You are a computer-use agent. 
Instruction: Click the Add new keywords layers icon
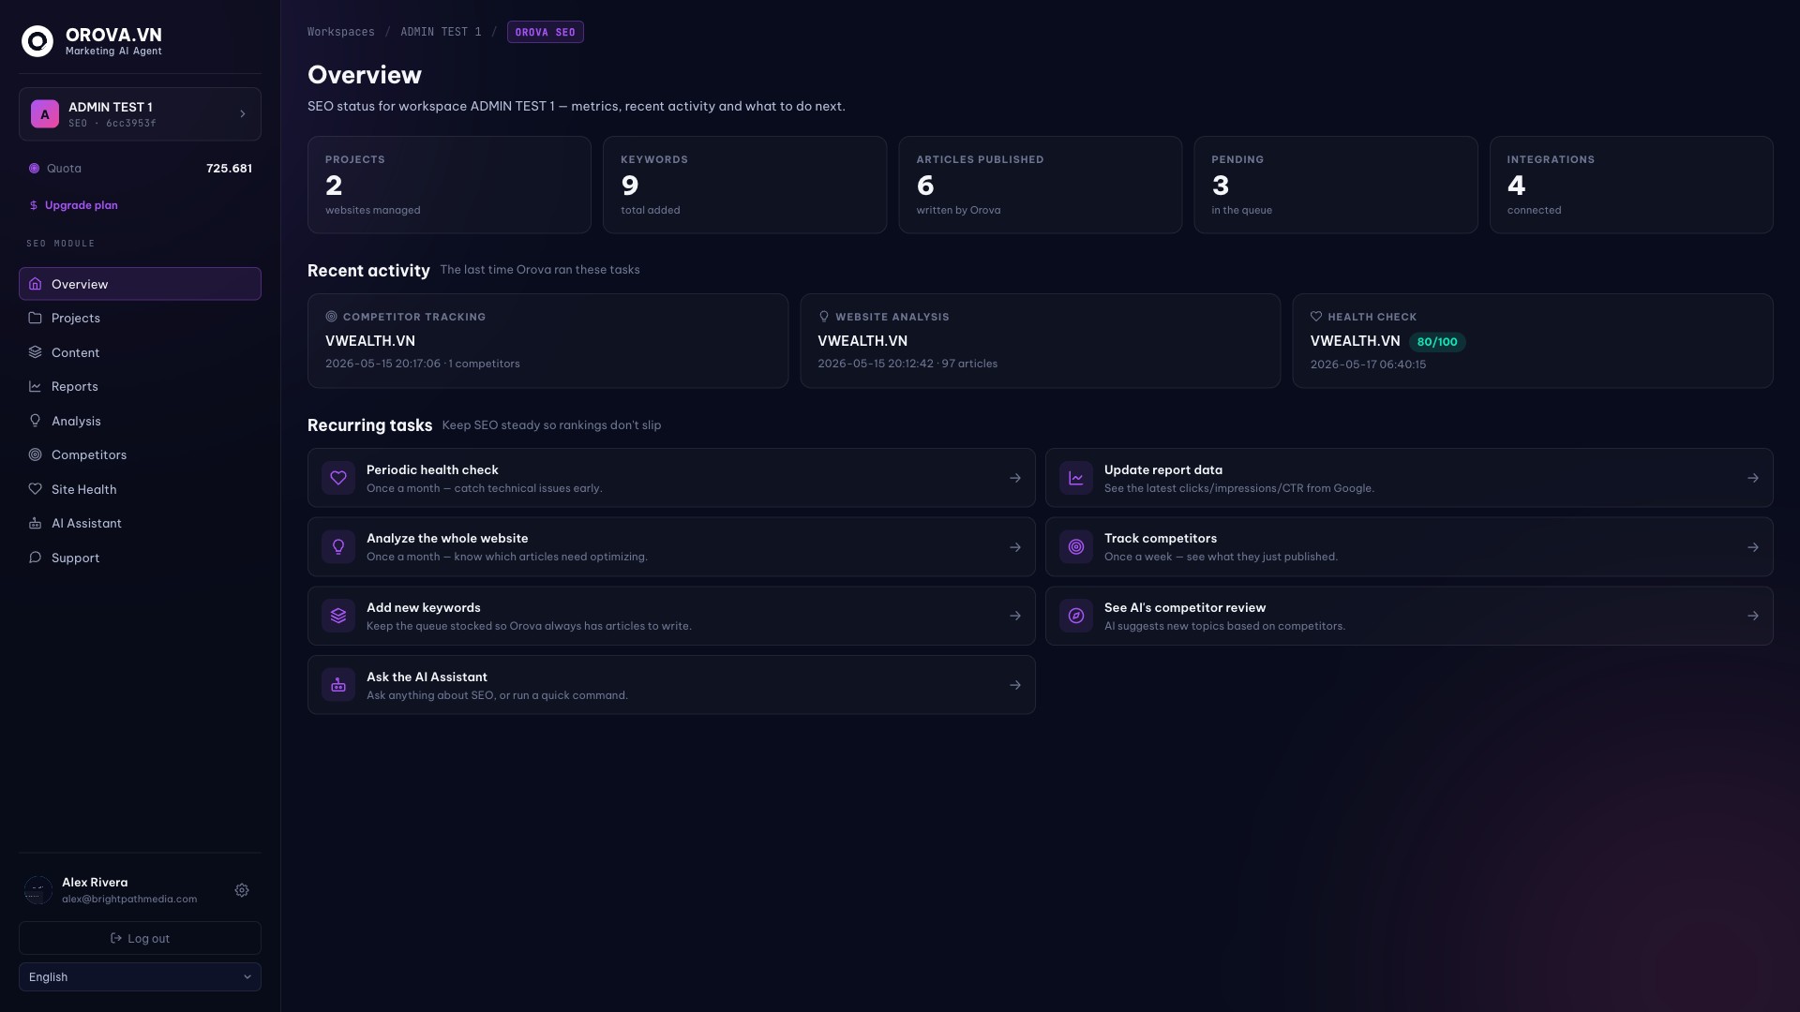[x=338, y=616]
